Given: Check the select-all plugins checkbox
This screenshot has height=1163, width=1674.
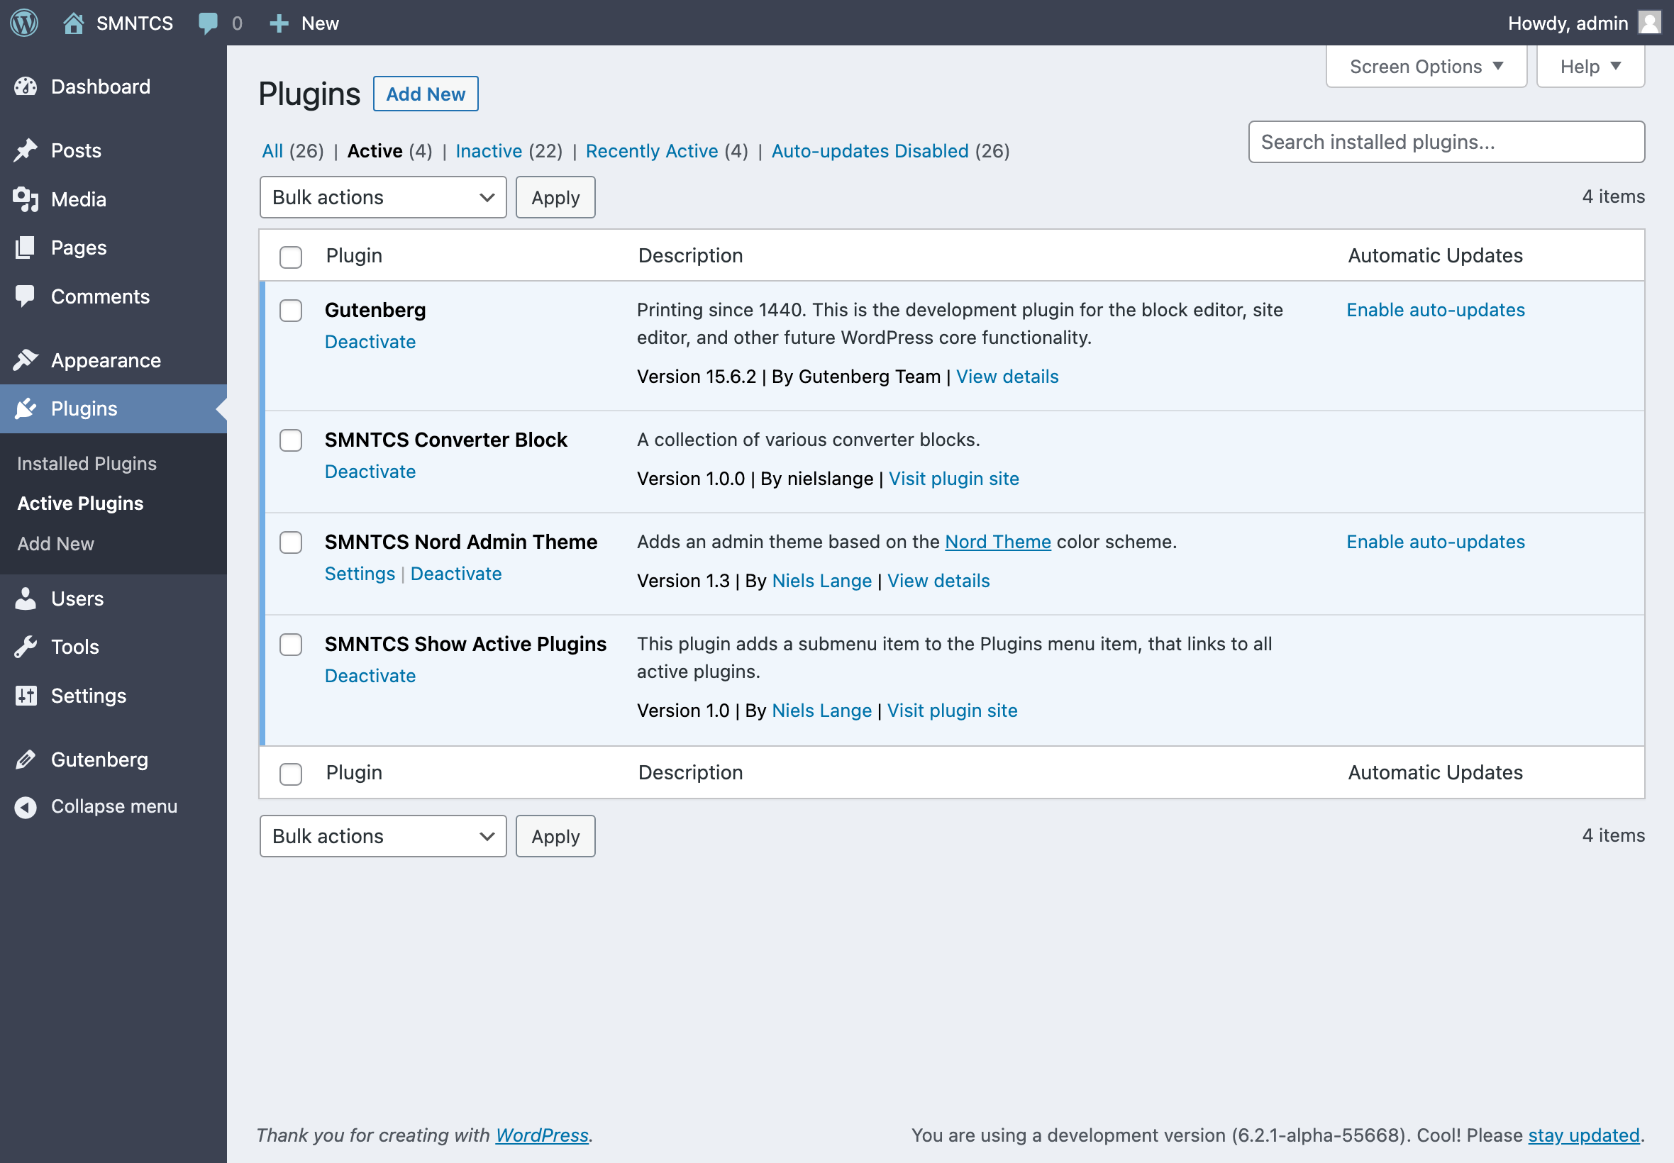Looking at the screenshot, I should point(290,257).
